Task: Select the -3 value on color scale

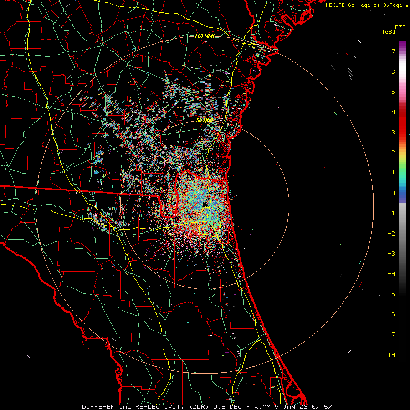Action: pyautogui.click(x=391, y=254)
